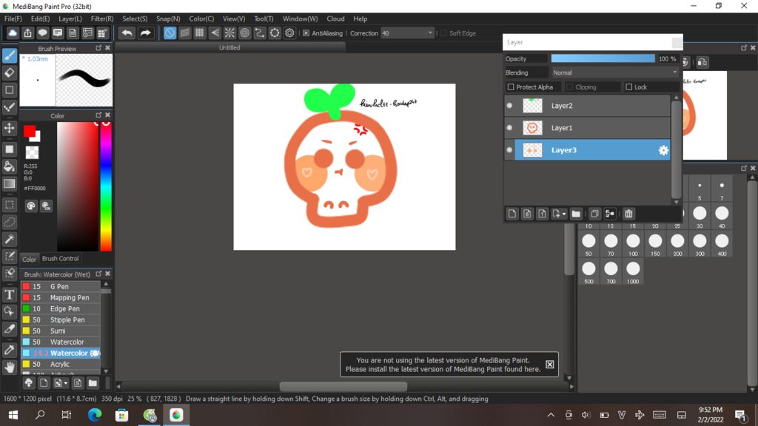Enable the circle snap guide

click(244, 33)
